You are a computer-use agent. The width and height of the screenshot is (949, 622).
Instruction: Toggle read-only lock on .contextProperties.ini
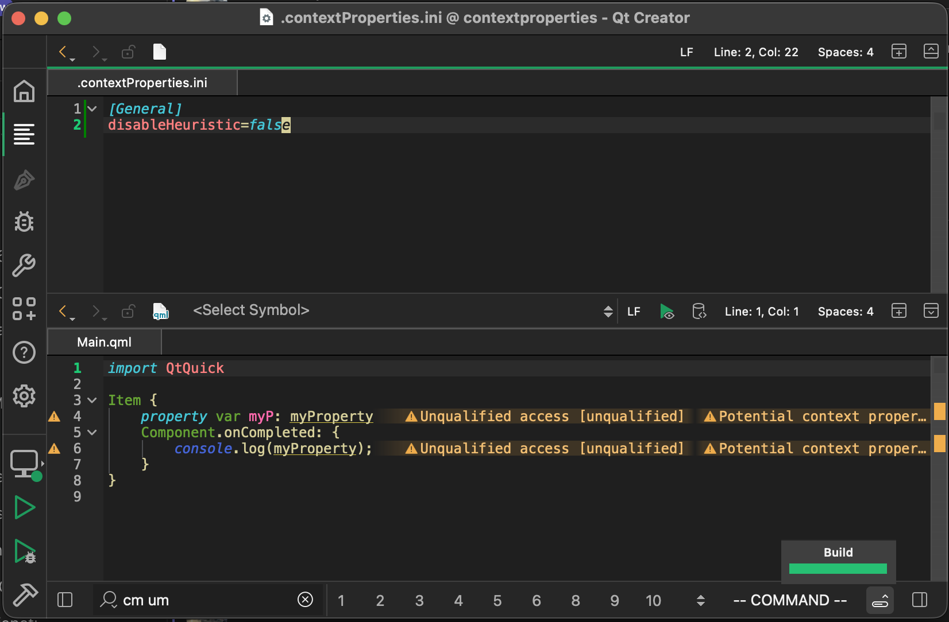point(128,52)
